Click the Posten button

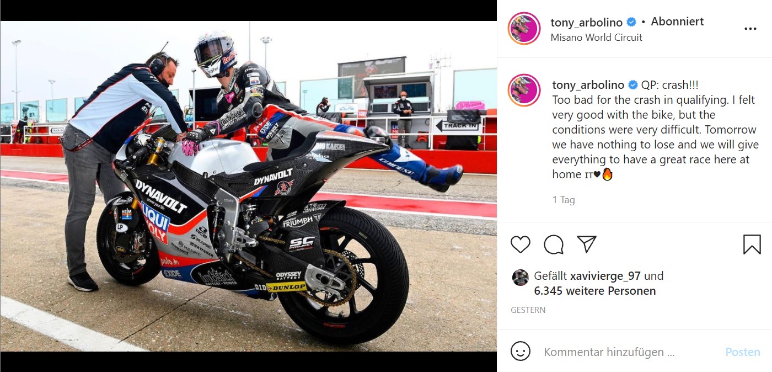click(743, 352)
